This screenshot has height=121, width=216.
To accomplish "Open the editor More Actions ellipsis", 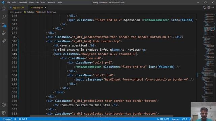I will pyautogui.click(x=213, y=7).
